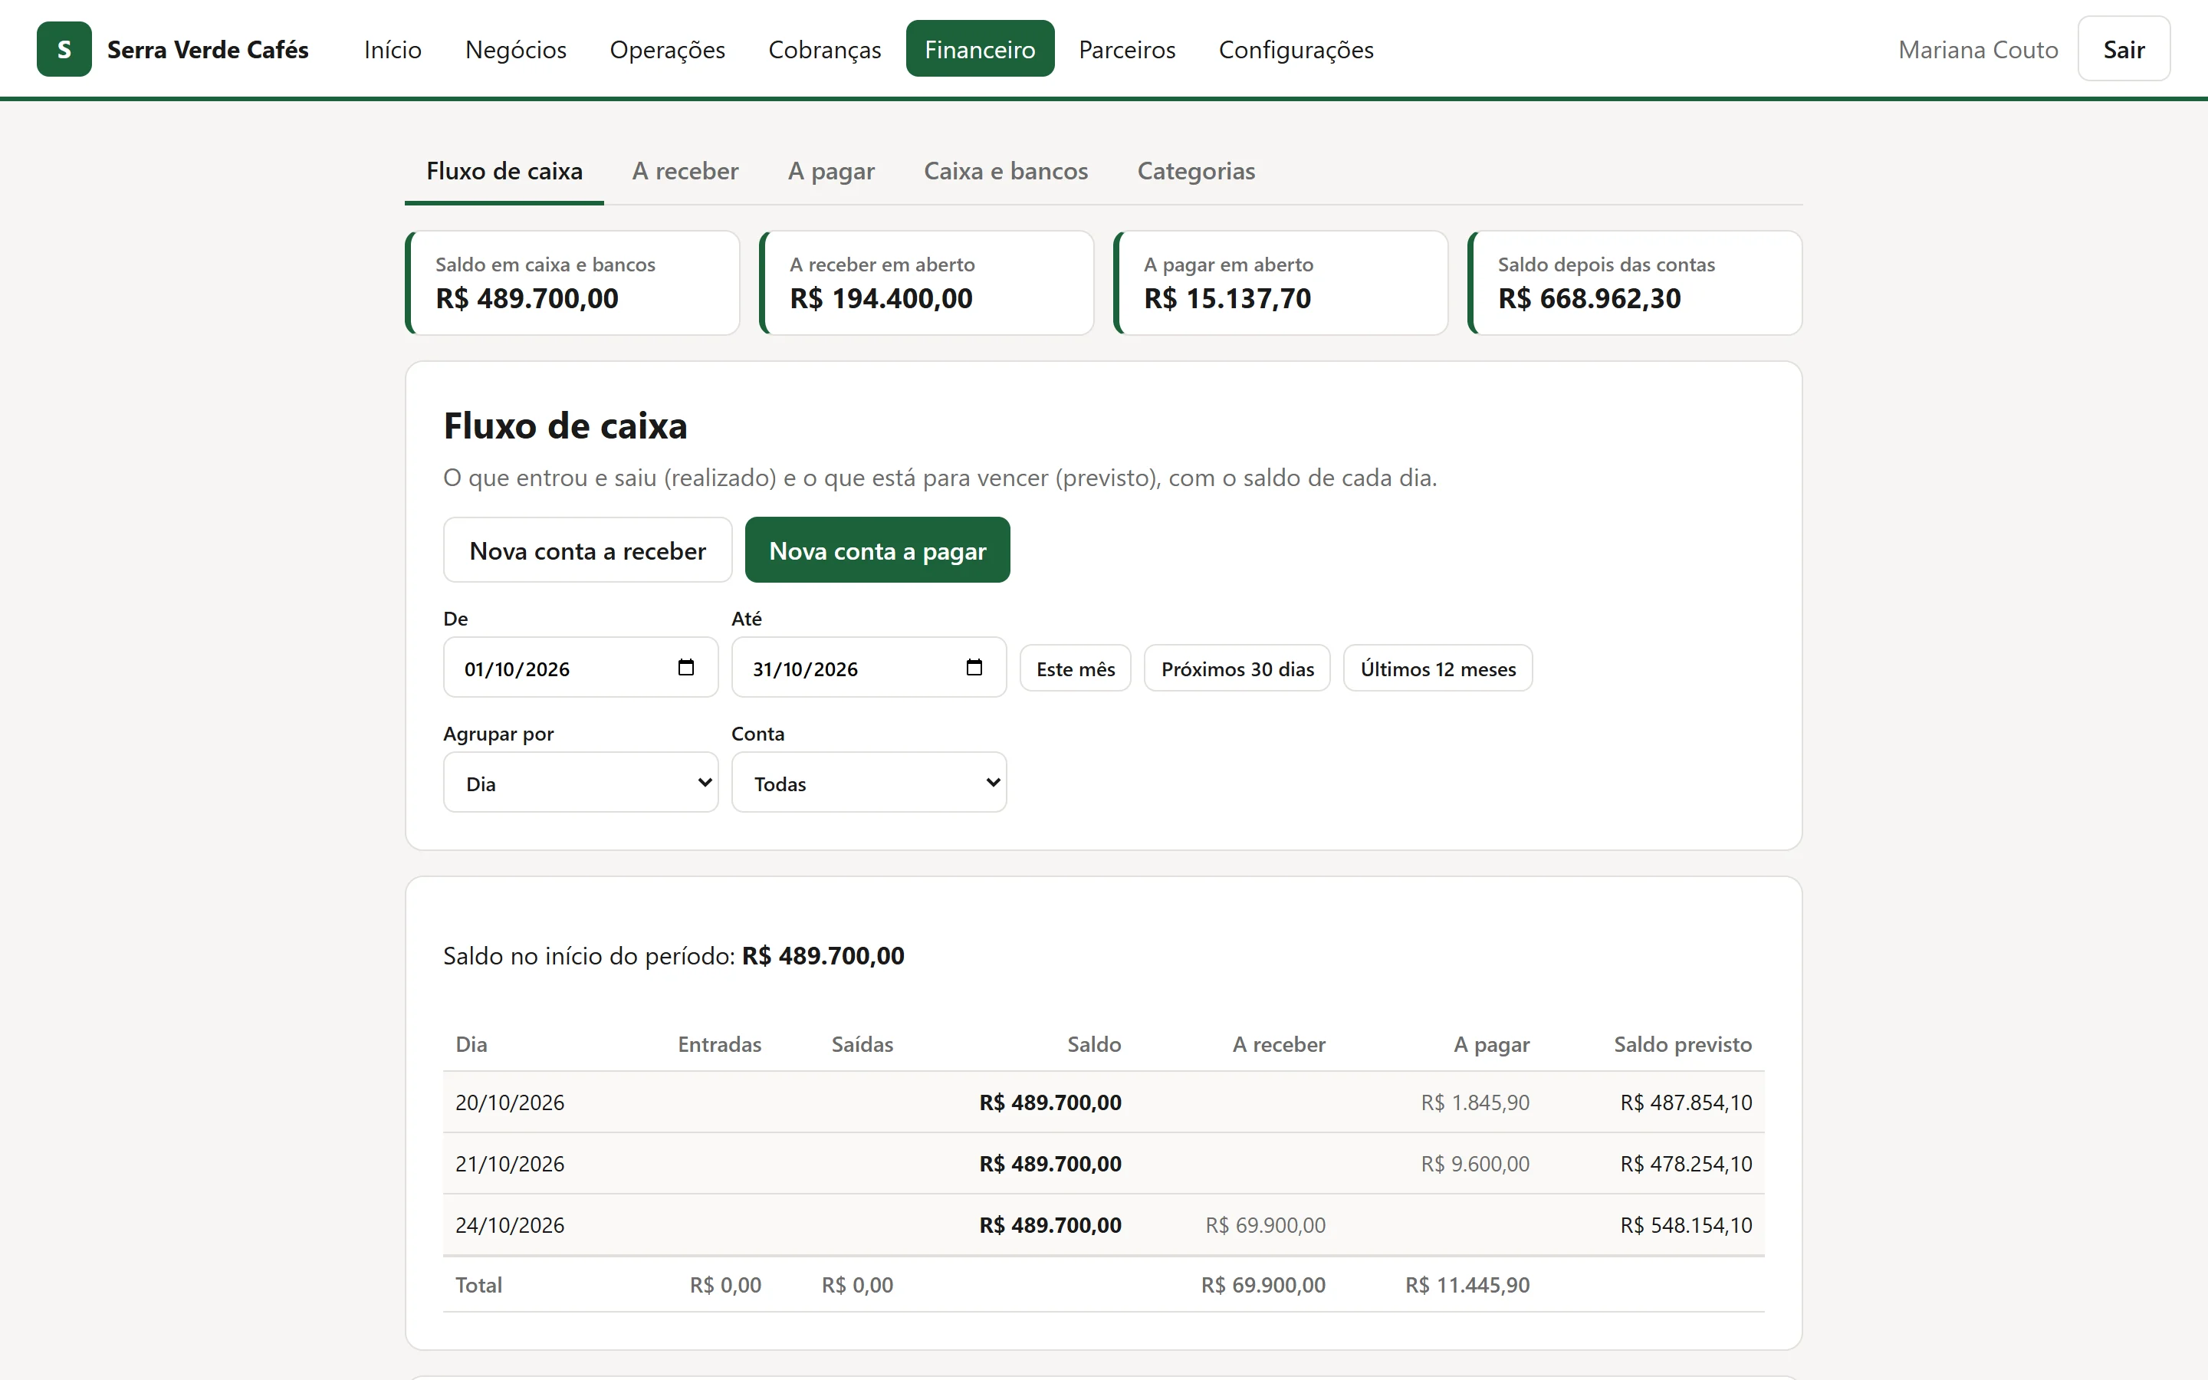Open the Parceiros section
2208x1380 pixels.
(x=1127, y=49)
